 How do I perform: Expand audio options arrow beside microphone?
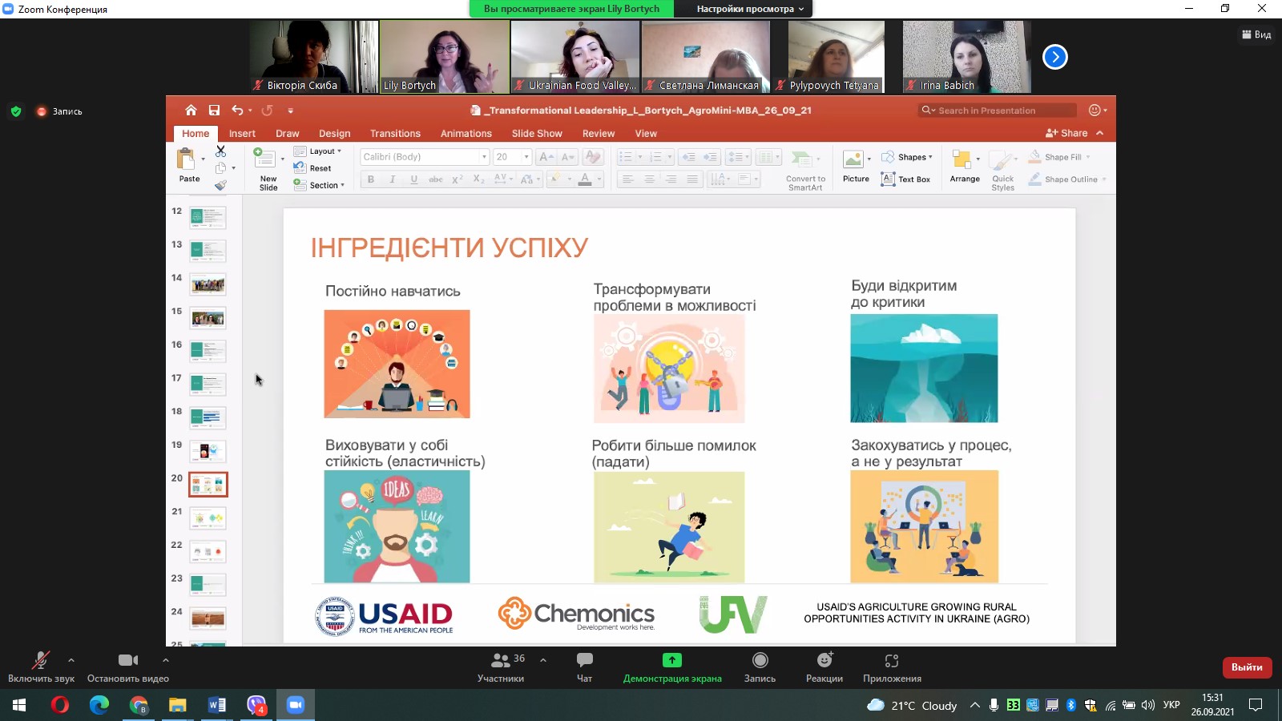pyautogui.click(x=71, y=660)
